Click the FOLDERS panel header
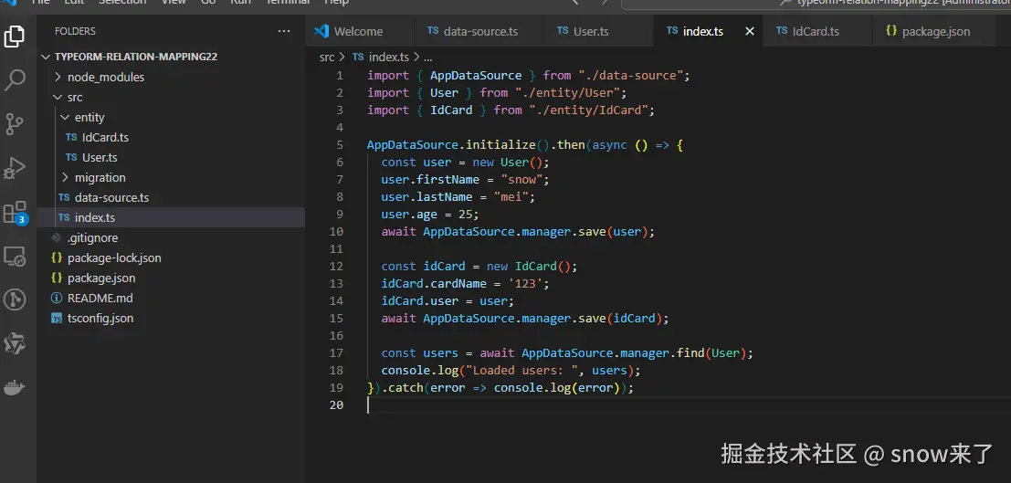The width and height of the screenshot is (1011, 483). click(75, 31)
